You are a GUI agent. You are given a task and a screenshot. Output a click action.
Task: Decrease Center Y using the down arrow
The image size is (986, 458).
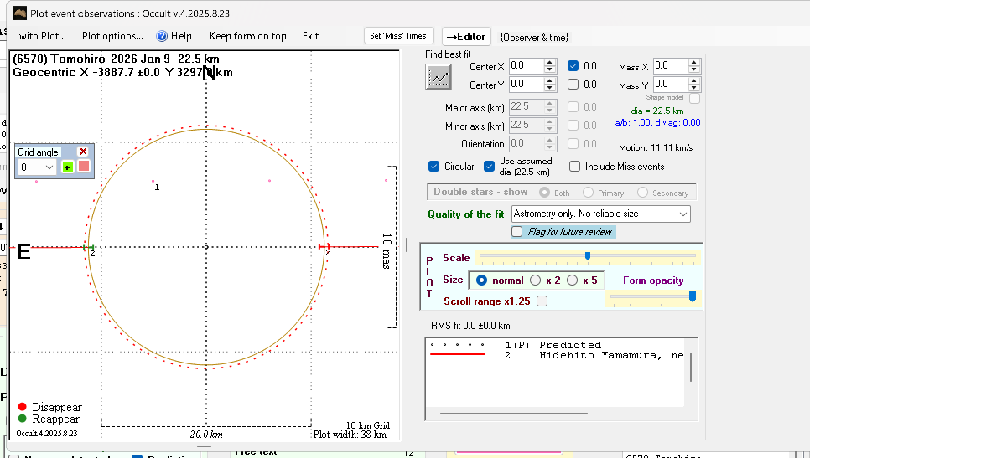coord(550,87)
